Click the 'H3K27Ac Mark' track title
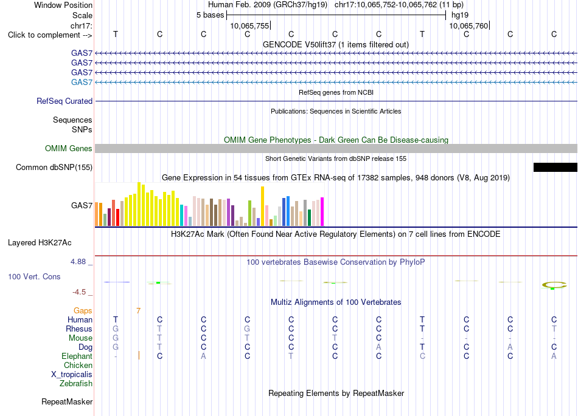The image size is (578, 416). tap(336, 234)
